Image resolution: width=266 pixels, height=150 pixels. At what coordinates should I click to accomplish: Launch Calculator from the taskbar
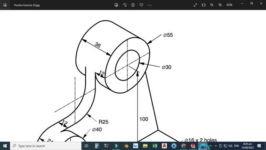click(x=97, y=146)
